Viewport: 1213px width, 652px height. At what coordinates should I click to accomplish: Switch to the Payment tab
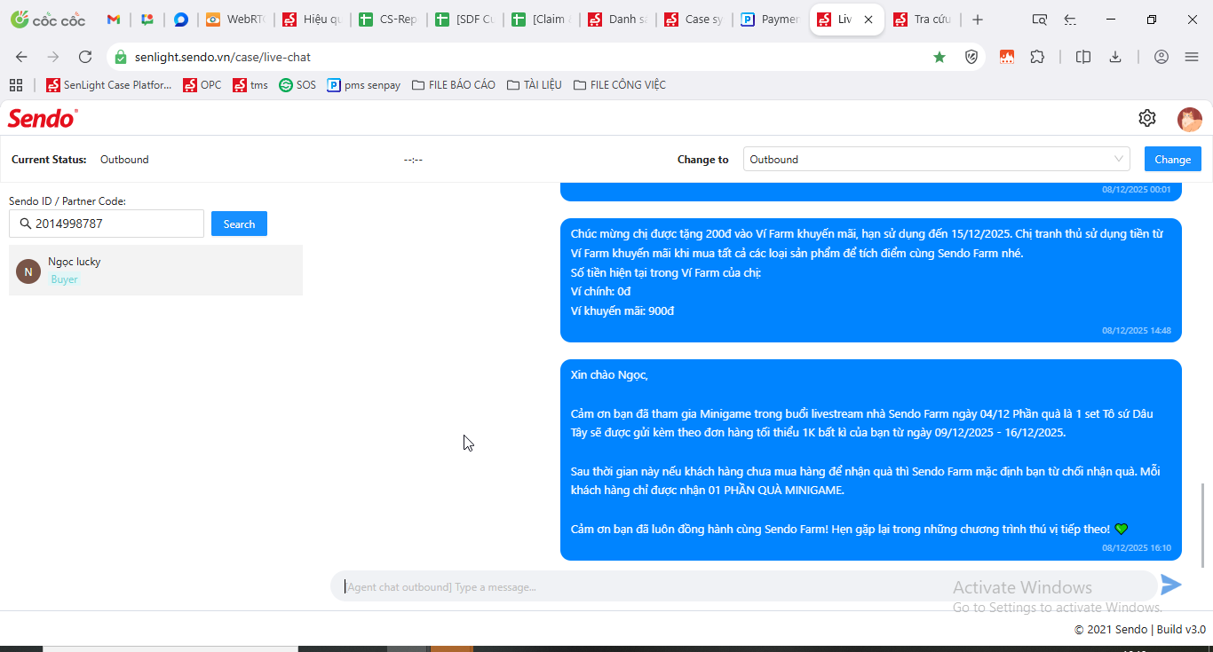click(771, 20)
